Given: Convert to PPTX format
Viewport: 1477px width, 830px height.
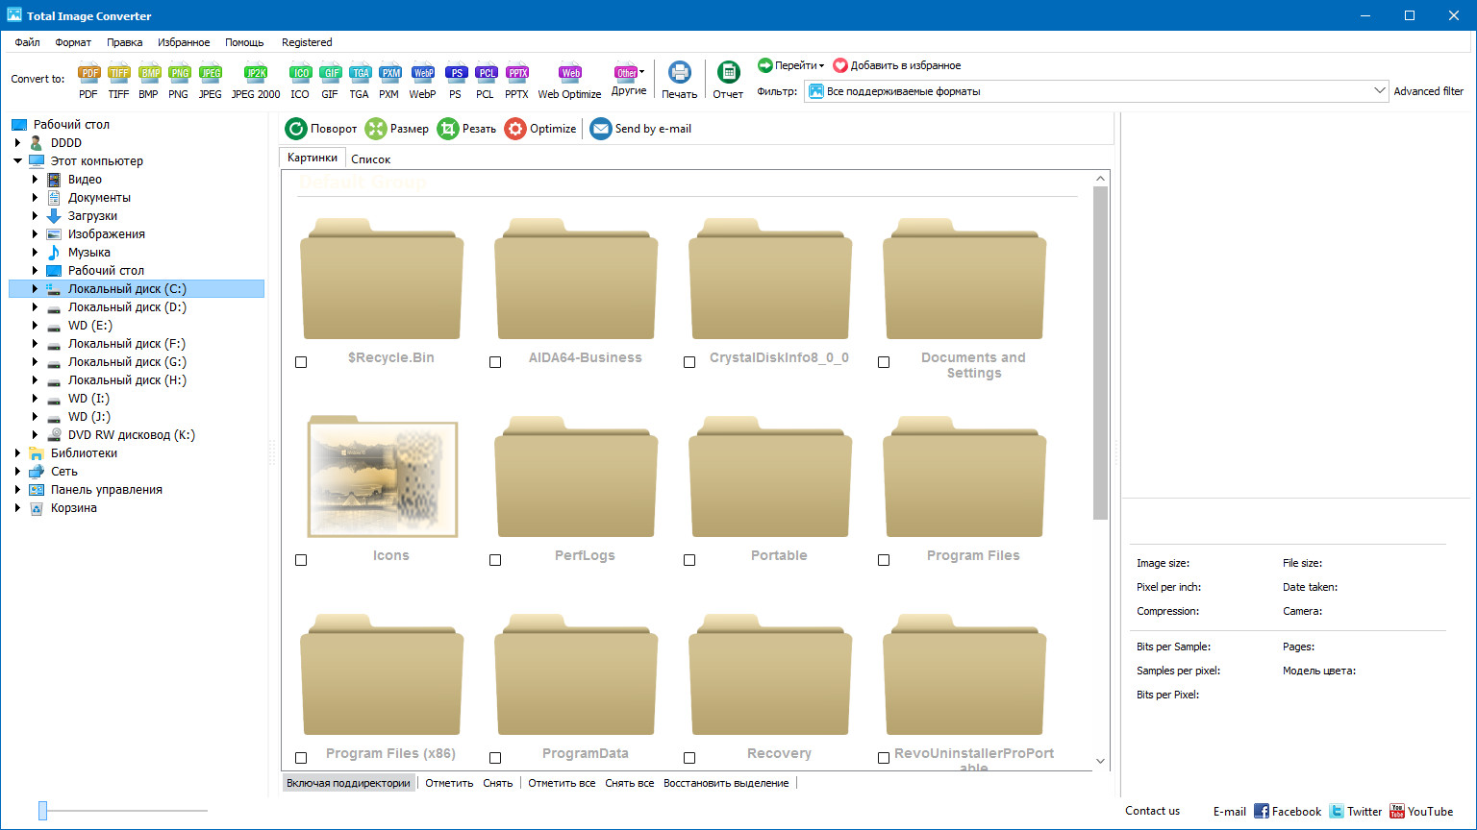Looking at the screenshot, I should (x=517, y=74).
